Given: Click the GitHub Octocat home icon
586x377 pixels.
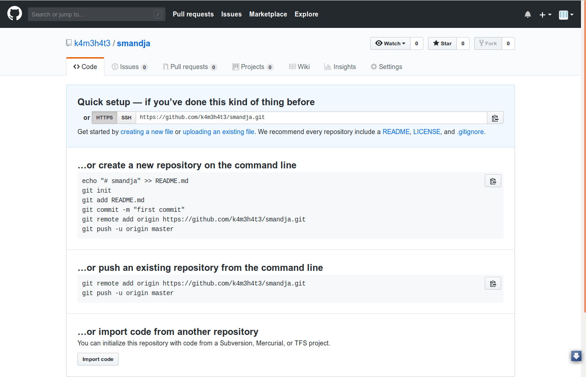Looking at the screenshot, I should [x=14, y=13].
